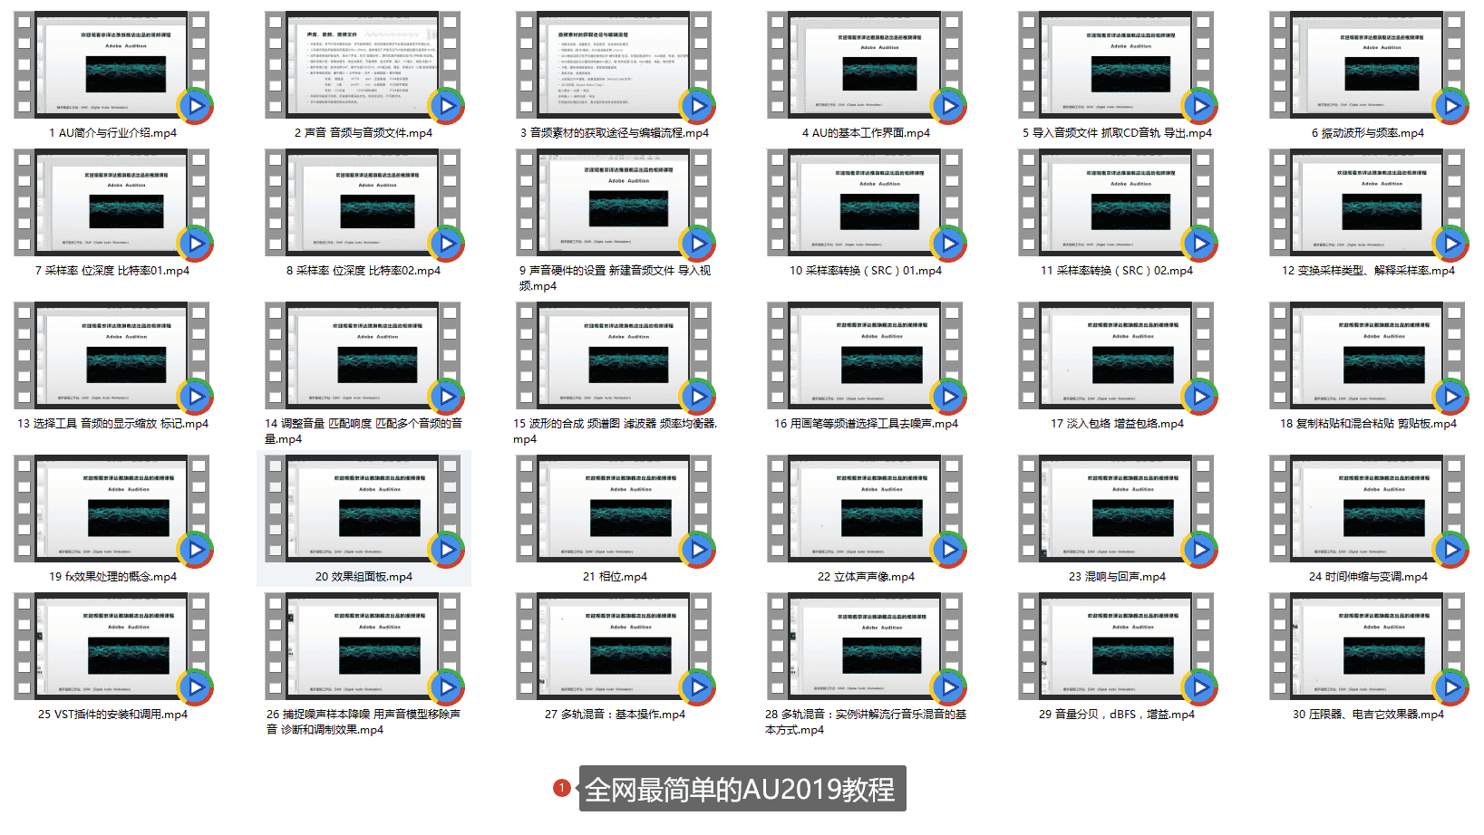Click the label 27 多轨混音：基本操作.mp4
The height and width of the screenshot is (835, 1484).
pos(615,714)
